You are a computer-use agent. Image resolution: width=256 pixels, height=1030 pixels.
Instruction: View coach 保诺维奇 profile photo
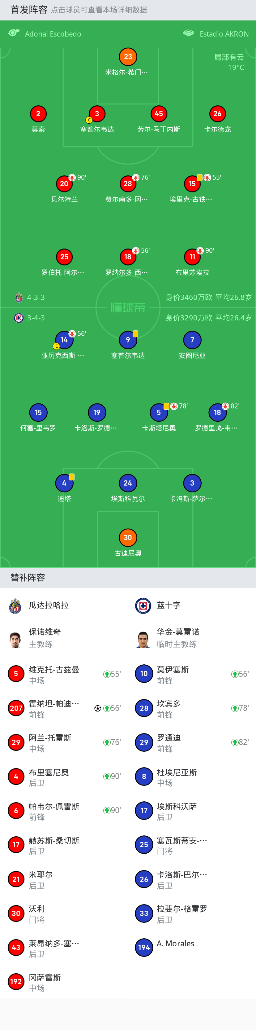click(15, 639)
